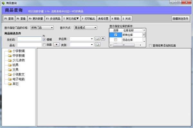This screenshot has width=193, height=128.
Task: Open the 供应商 supplier combo box
Action: point(82,39)
